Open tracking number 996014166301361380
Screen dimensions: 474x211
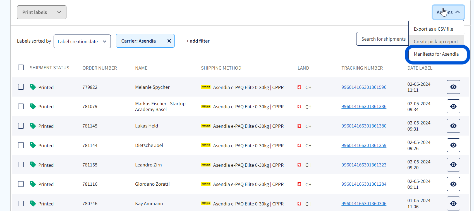click(364, 126)
